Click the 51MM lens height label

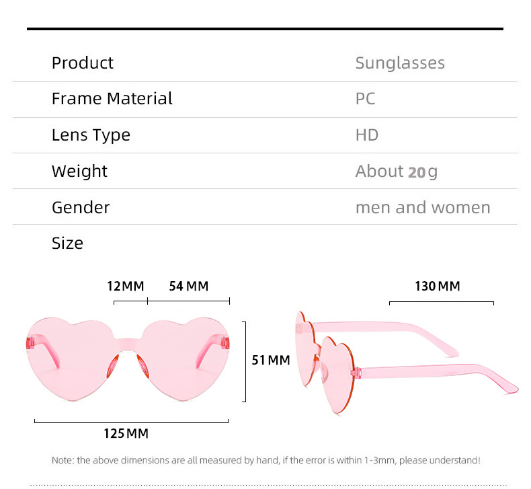pos(271,361)
